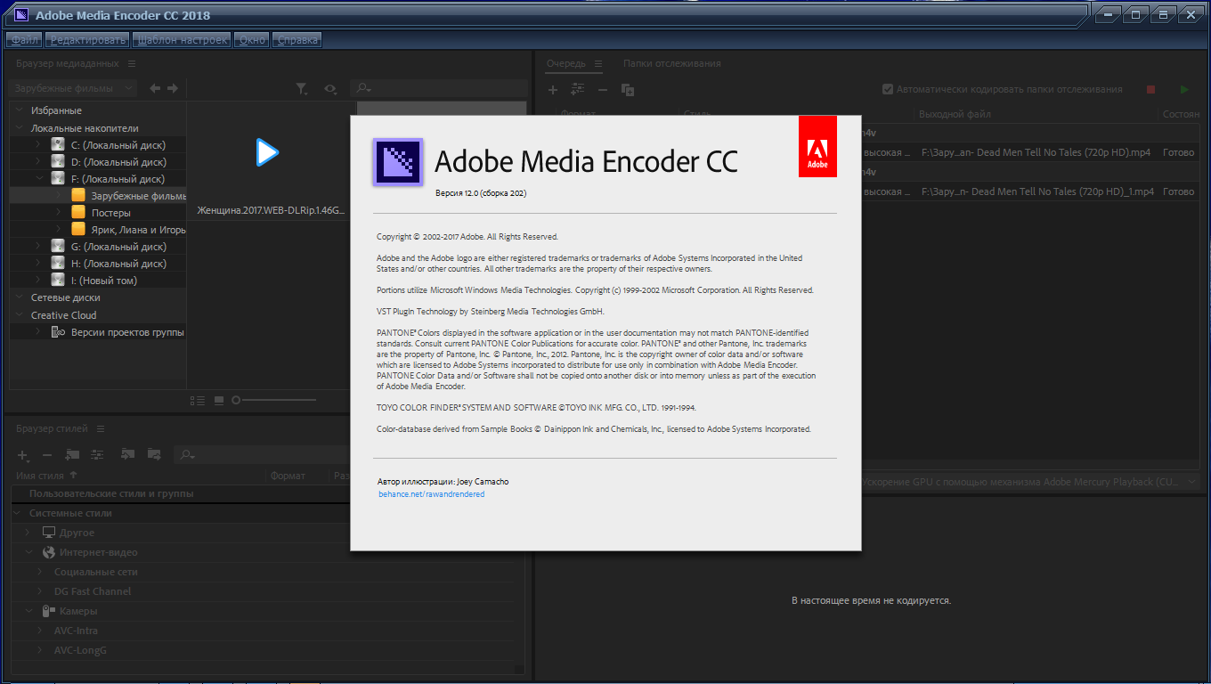Collapse the Creative Cloud section
This screenshot has height=684, width=1211.
coord(20,315)
